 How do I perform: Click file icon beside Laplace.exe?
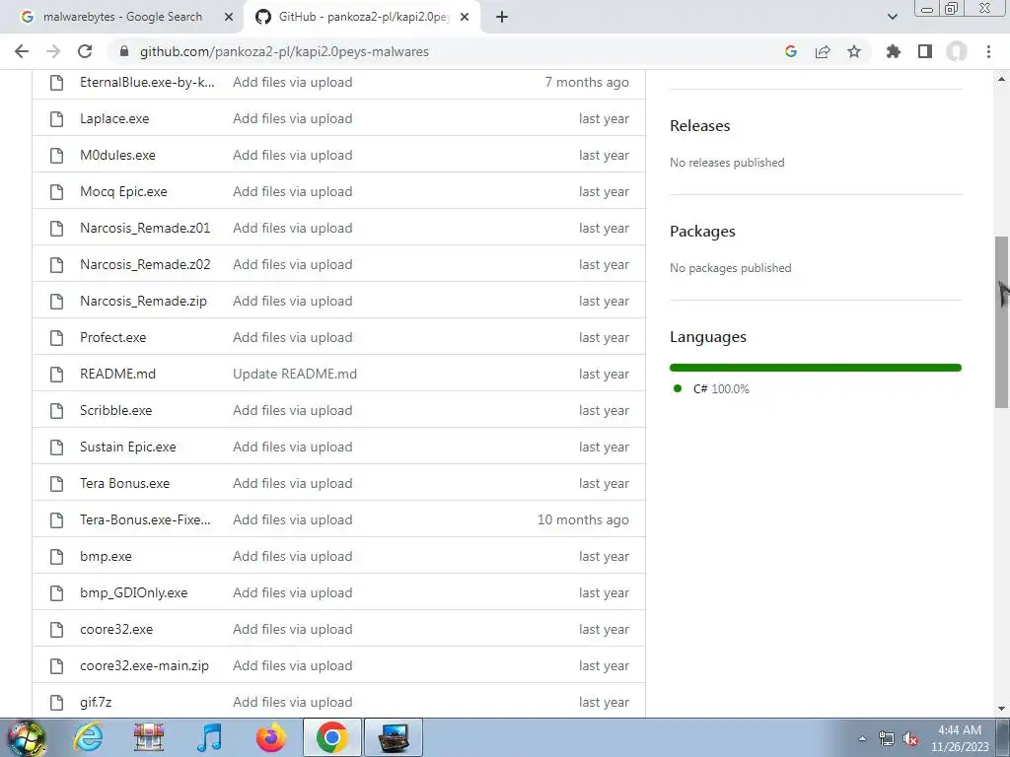[56, 119]
